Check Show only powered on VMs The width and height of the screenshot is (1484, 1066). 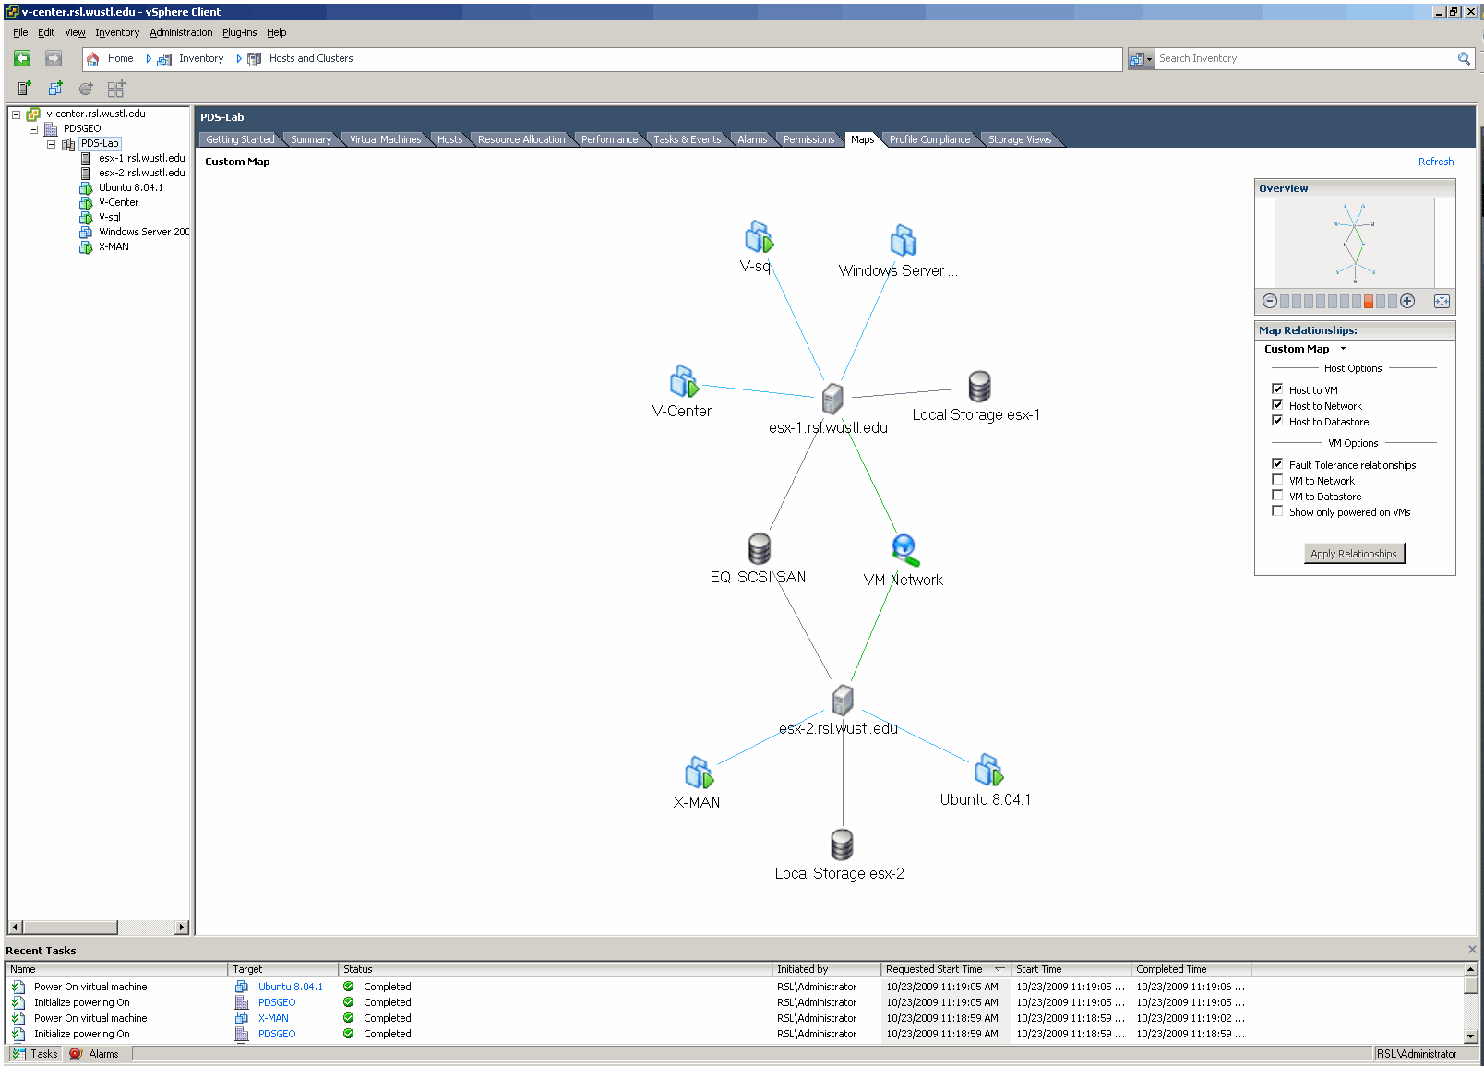(x=1277, y=510)
